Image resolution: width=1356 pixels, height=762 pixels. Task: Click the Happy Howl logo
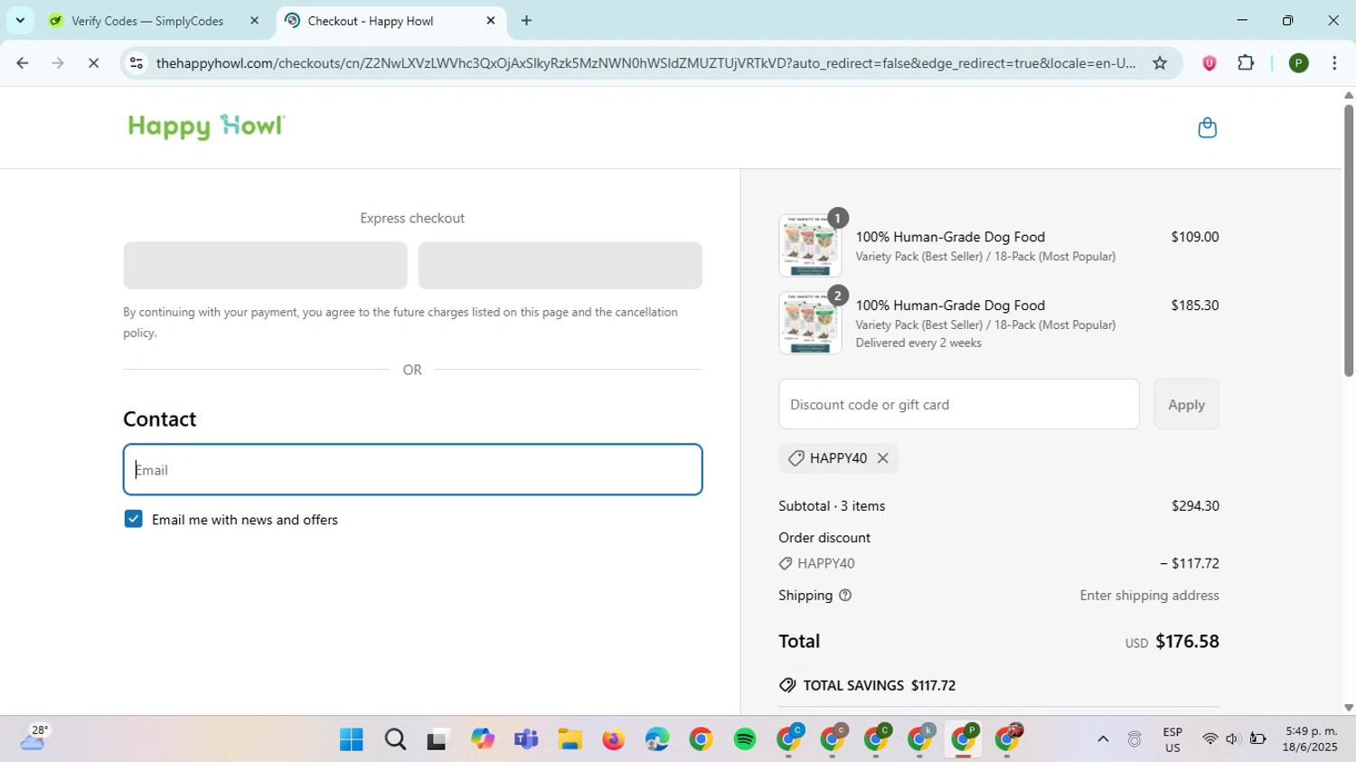pos(207,127)
